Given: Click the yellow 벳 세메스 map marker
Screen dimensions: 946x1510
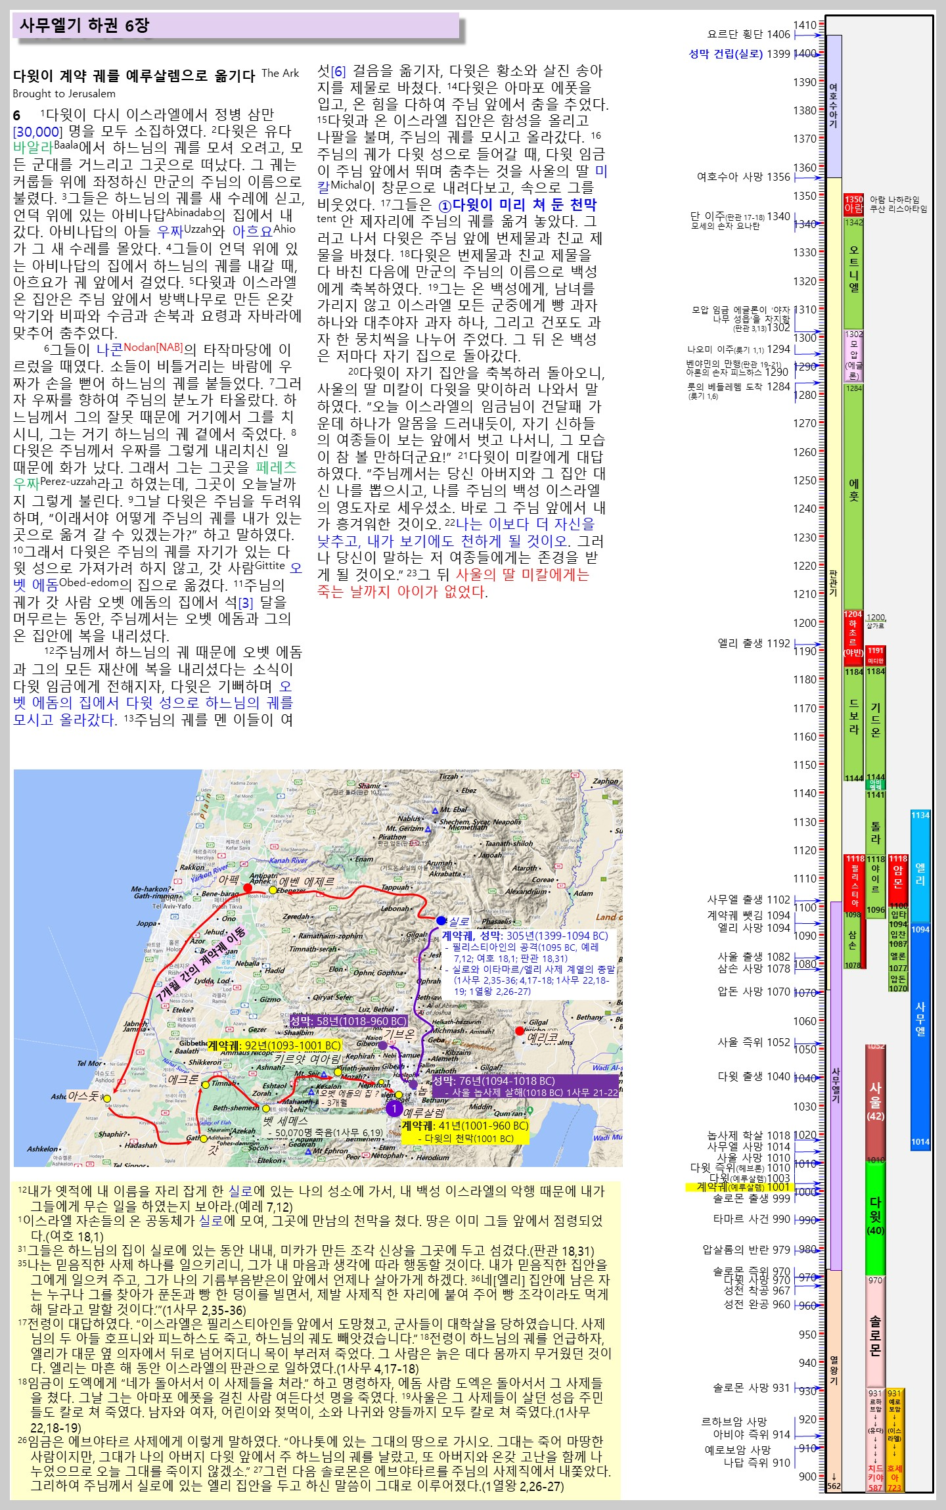Looking at the screenshot, I should 265,1109.
